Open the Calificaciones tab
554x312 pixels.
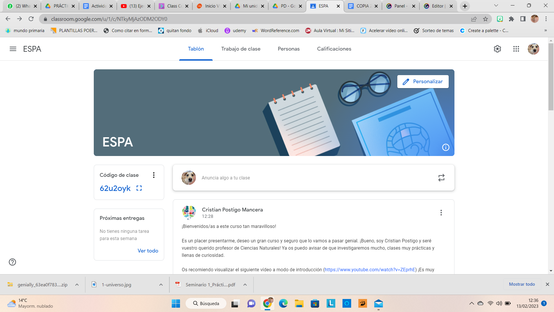[334, 49]
